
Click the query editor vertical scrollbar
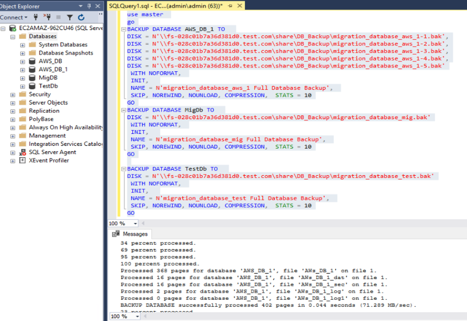click(464, 109)
